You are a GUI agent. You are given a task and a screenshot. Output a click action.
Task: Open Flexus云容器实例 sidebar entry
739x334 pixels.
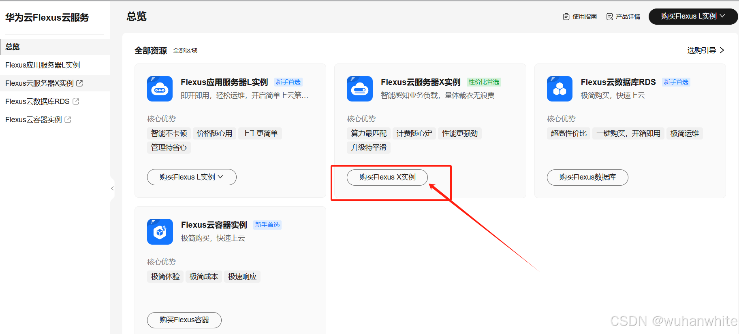pos(55,120)
